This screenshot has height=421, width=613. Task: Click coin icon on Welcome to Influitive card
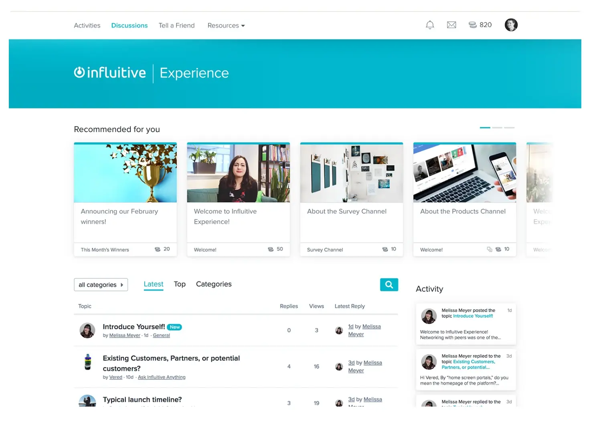(271, 249)
